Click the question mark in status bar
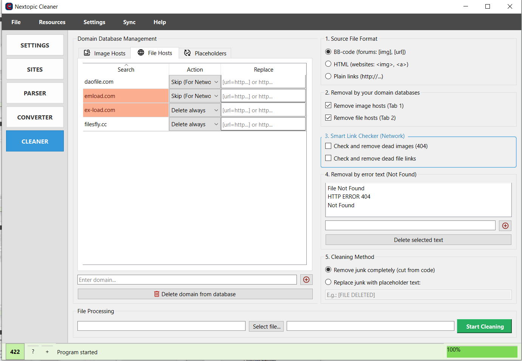Image resolution: width=522 pixels, height=361 pixels. (x=33, y=352)
